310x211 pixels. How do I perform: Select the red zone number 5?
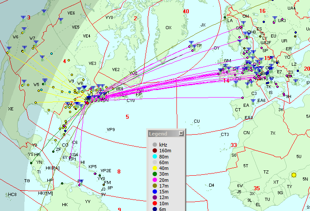(127, 117)
